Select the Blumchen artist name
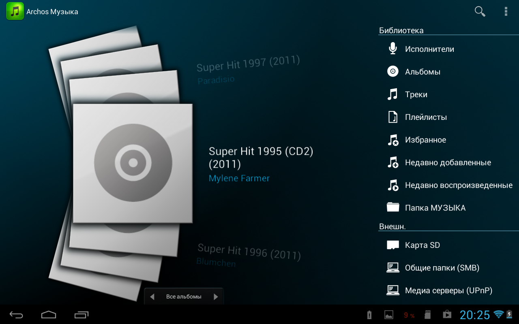Image resolution: width=519 pixels, height=324 pixels. 216,262
